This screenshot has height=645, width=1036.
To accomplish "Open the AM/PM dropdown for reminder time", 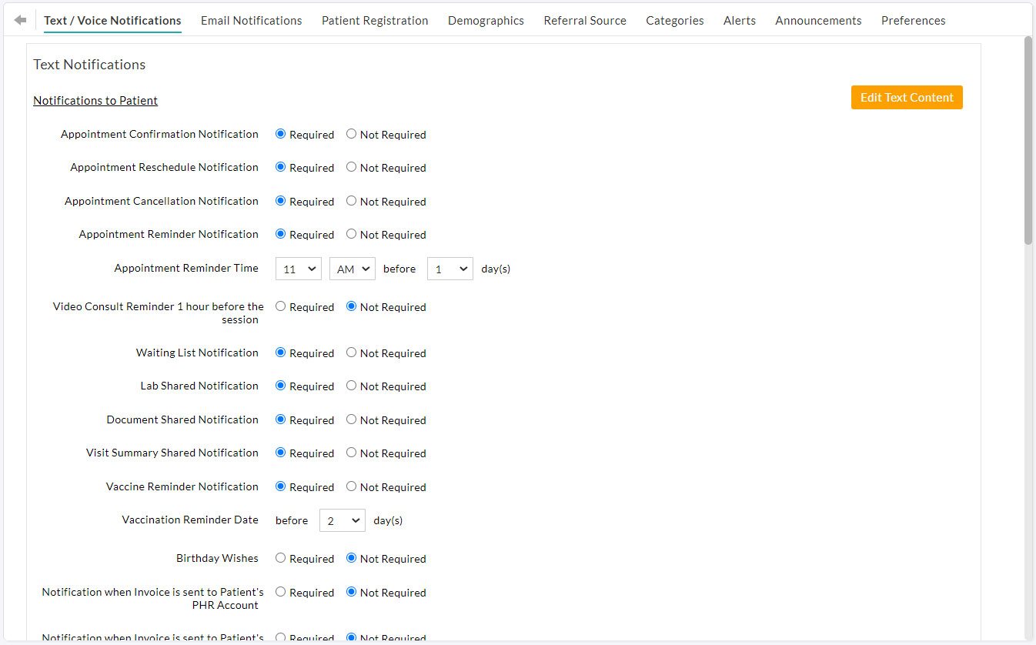I will pyautogui.click(x=352, y=269).
